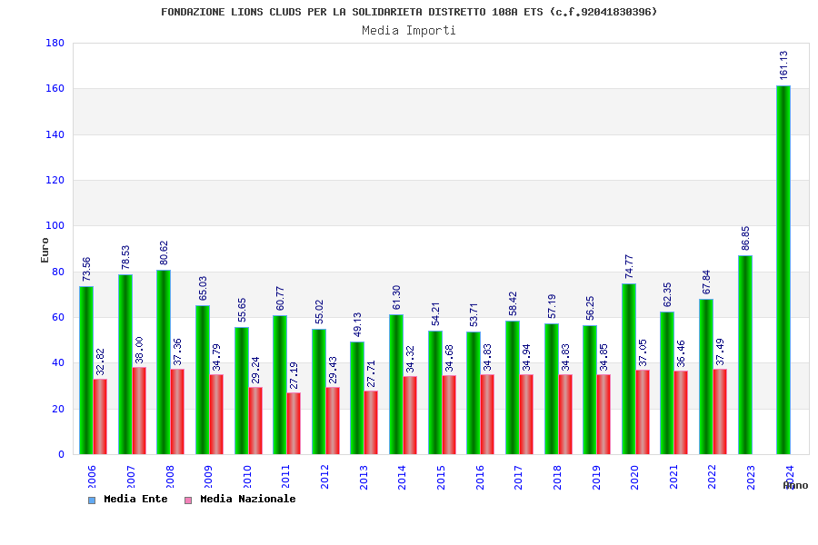Click the value label 80.62
The height and width of the screenshot is (545, 818).
click(164, 253)
